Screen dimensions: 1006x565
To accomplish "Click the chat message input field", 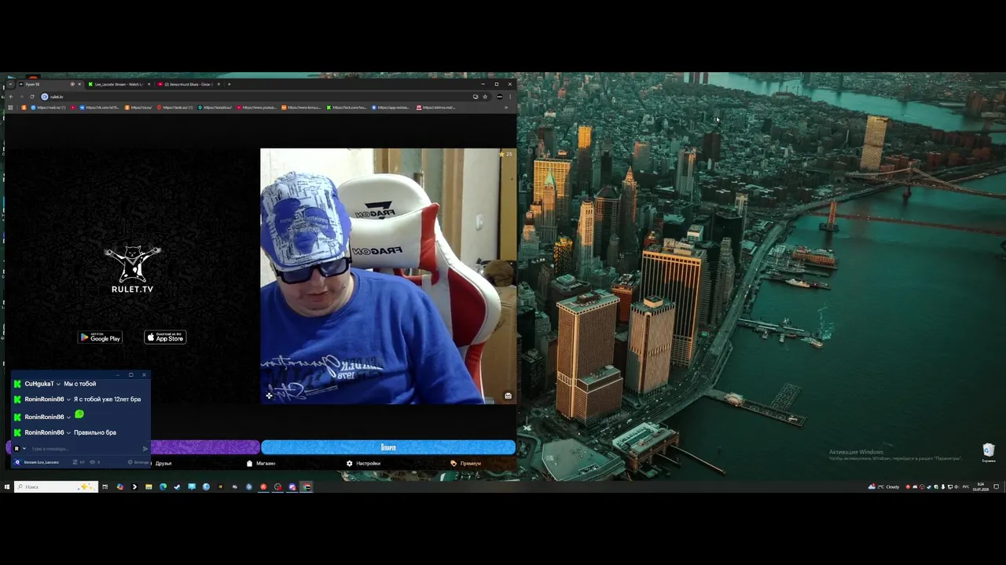I will click(85, 449).
